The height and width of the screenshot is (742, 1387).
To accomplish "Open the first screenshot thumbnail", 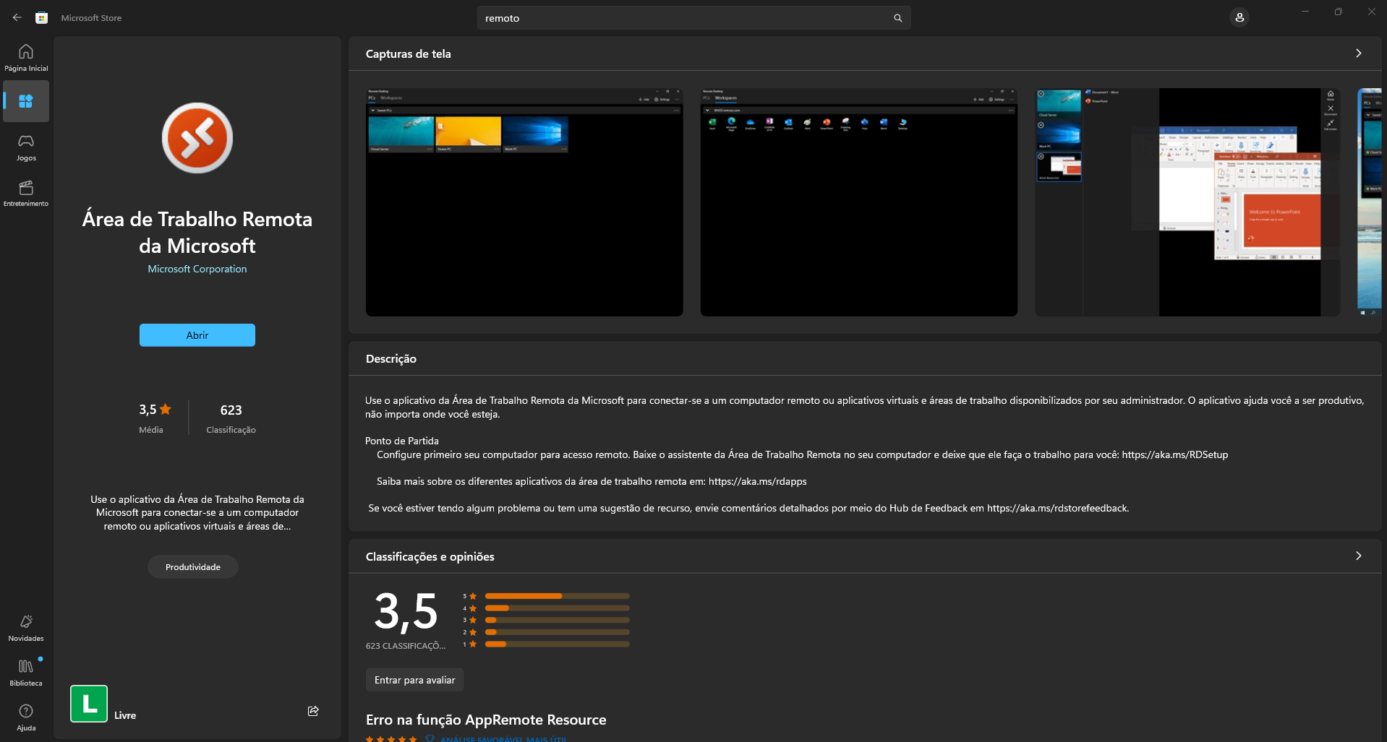I will point(524,202).
